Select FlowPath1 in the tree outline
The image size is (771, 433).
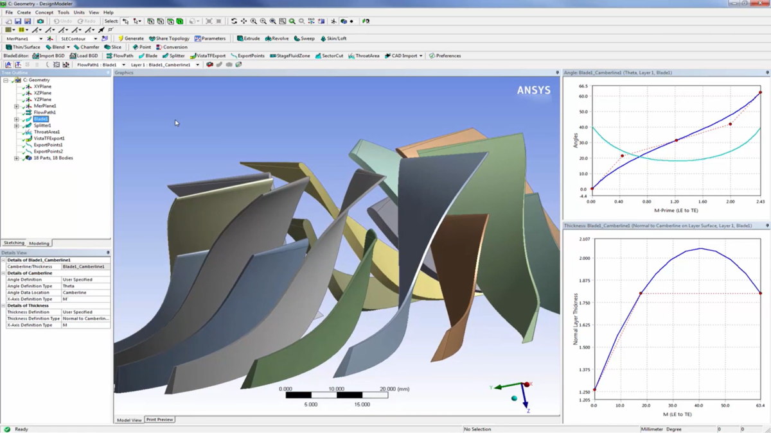click(44, 112)
